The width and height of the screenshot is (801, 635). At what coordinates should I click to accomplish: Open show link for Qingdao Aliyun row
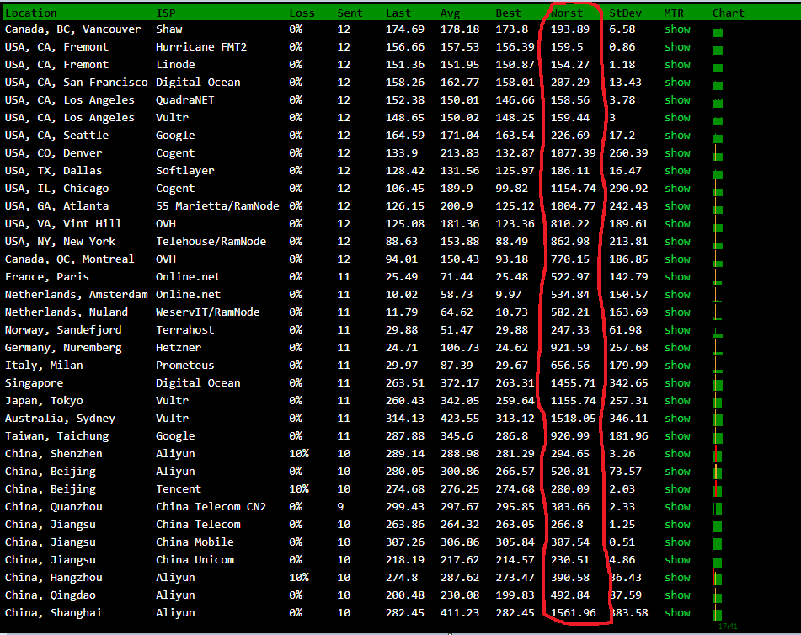(x=677, y=595)
